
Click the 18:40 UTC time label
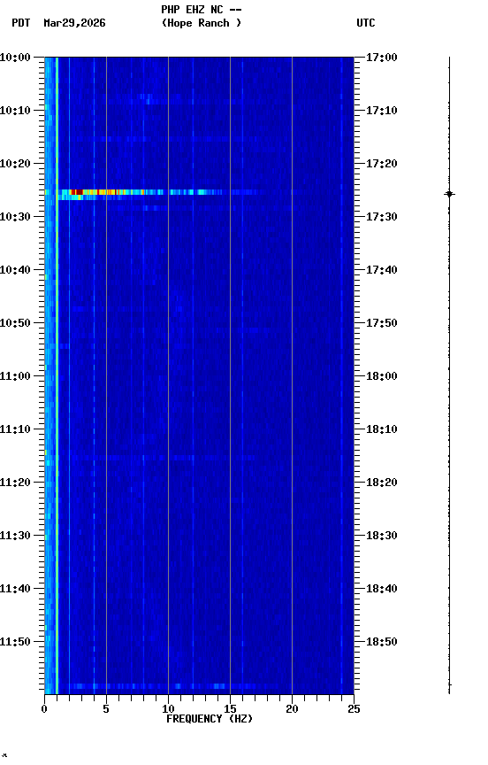pos(382,590)
